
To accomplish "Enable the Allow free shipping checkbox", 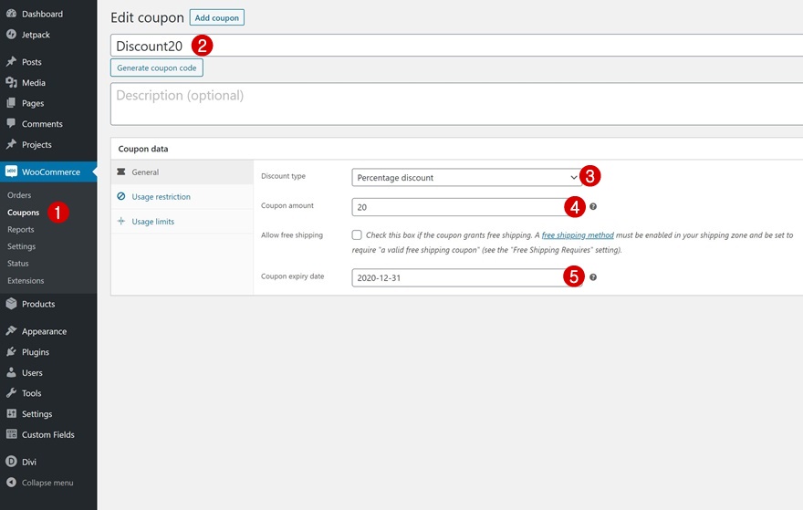I will [x=357, y=235].
